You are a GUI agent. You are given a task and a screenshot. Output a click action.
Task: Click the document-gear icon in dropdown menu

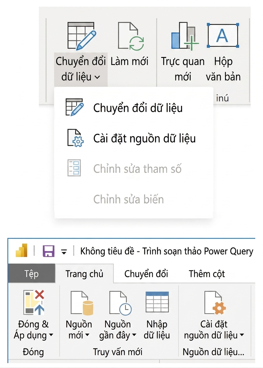pyautogui.click(x=75, y=138)
